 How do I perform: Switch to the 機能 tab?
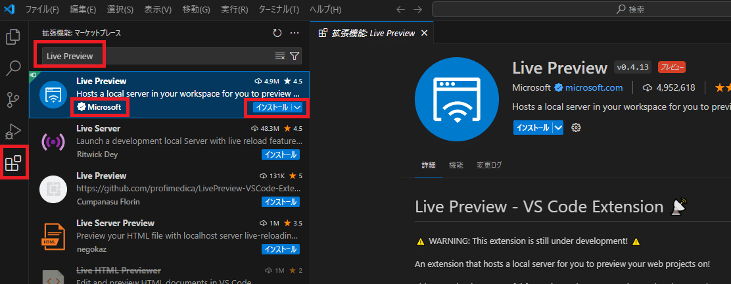point(456,164)
